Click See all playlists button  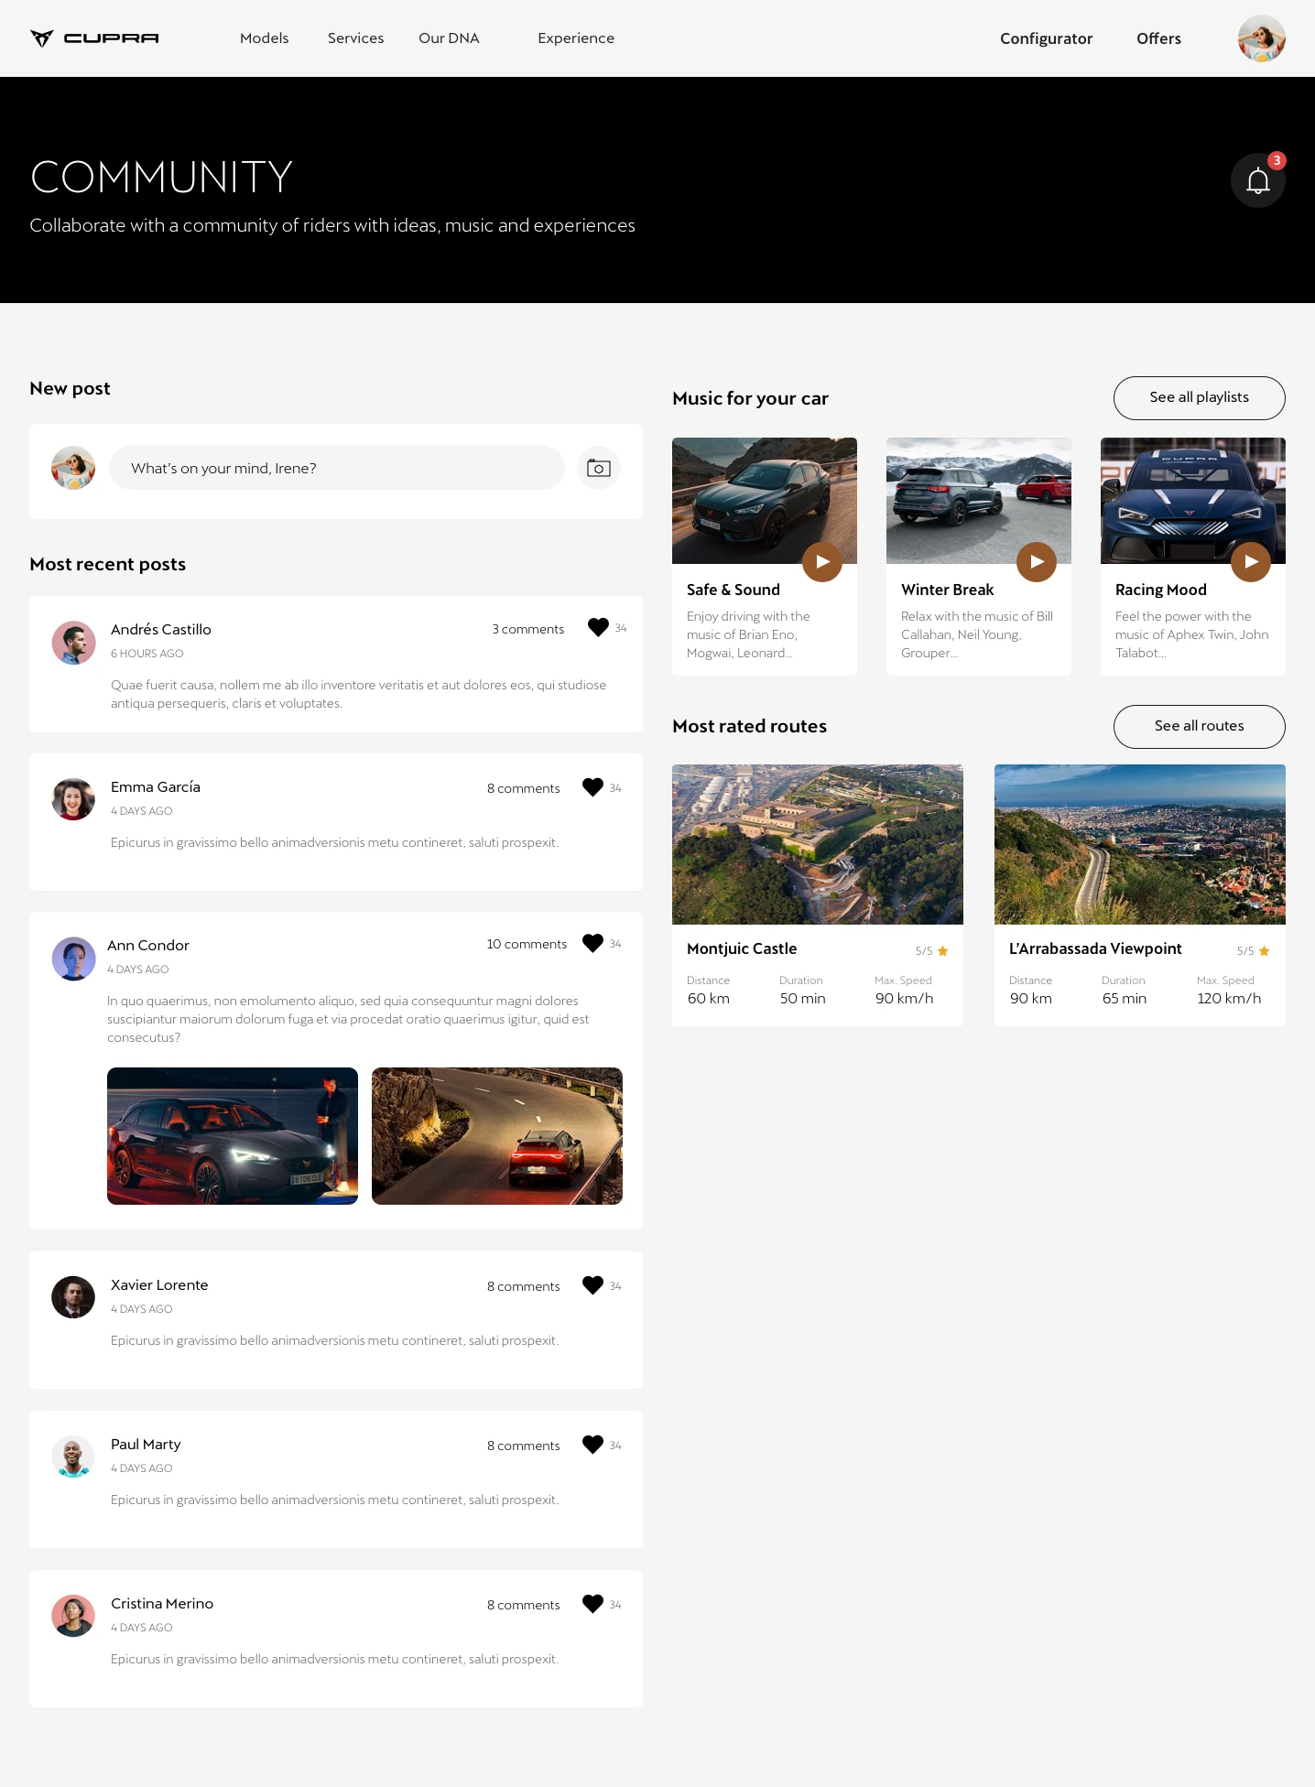(1200, 398)
